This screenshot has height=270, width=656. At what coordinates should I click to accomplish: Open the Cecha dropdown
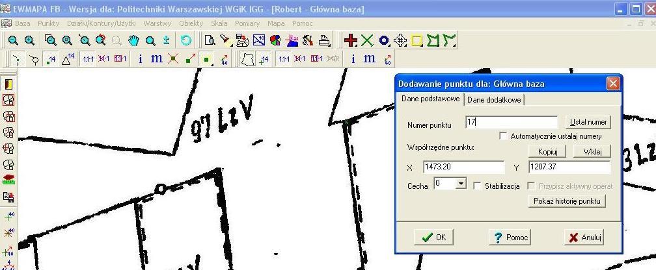coord(461,183)
